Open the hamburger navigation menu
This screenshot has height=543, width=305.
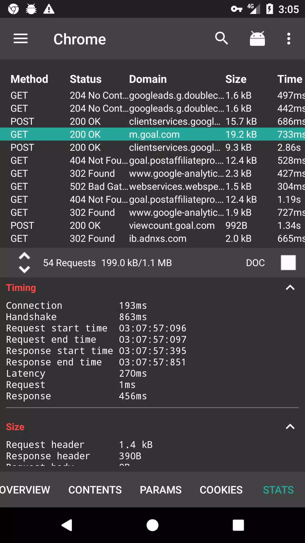[x=21, y=39]
